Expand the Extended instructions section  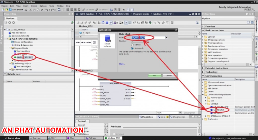[203, 68]
